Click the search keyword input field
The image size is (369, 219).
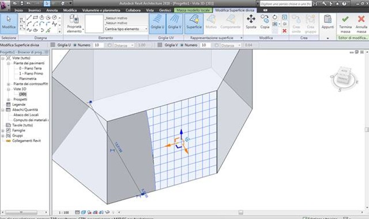click(x=285, y=4)
